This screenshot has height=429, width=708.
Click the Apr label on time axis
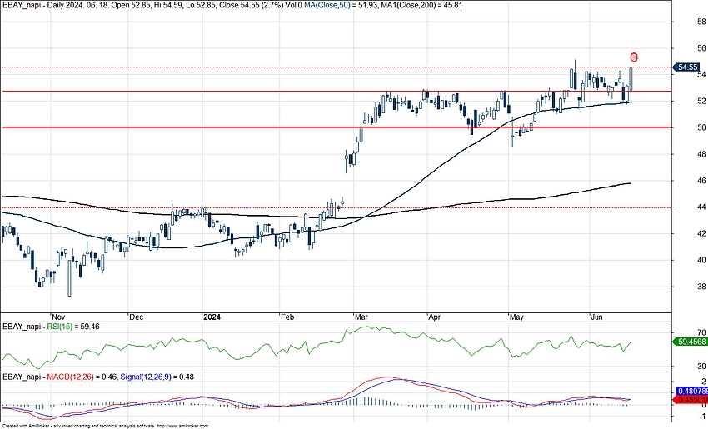coord(434,317)
